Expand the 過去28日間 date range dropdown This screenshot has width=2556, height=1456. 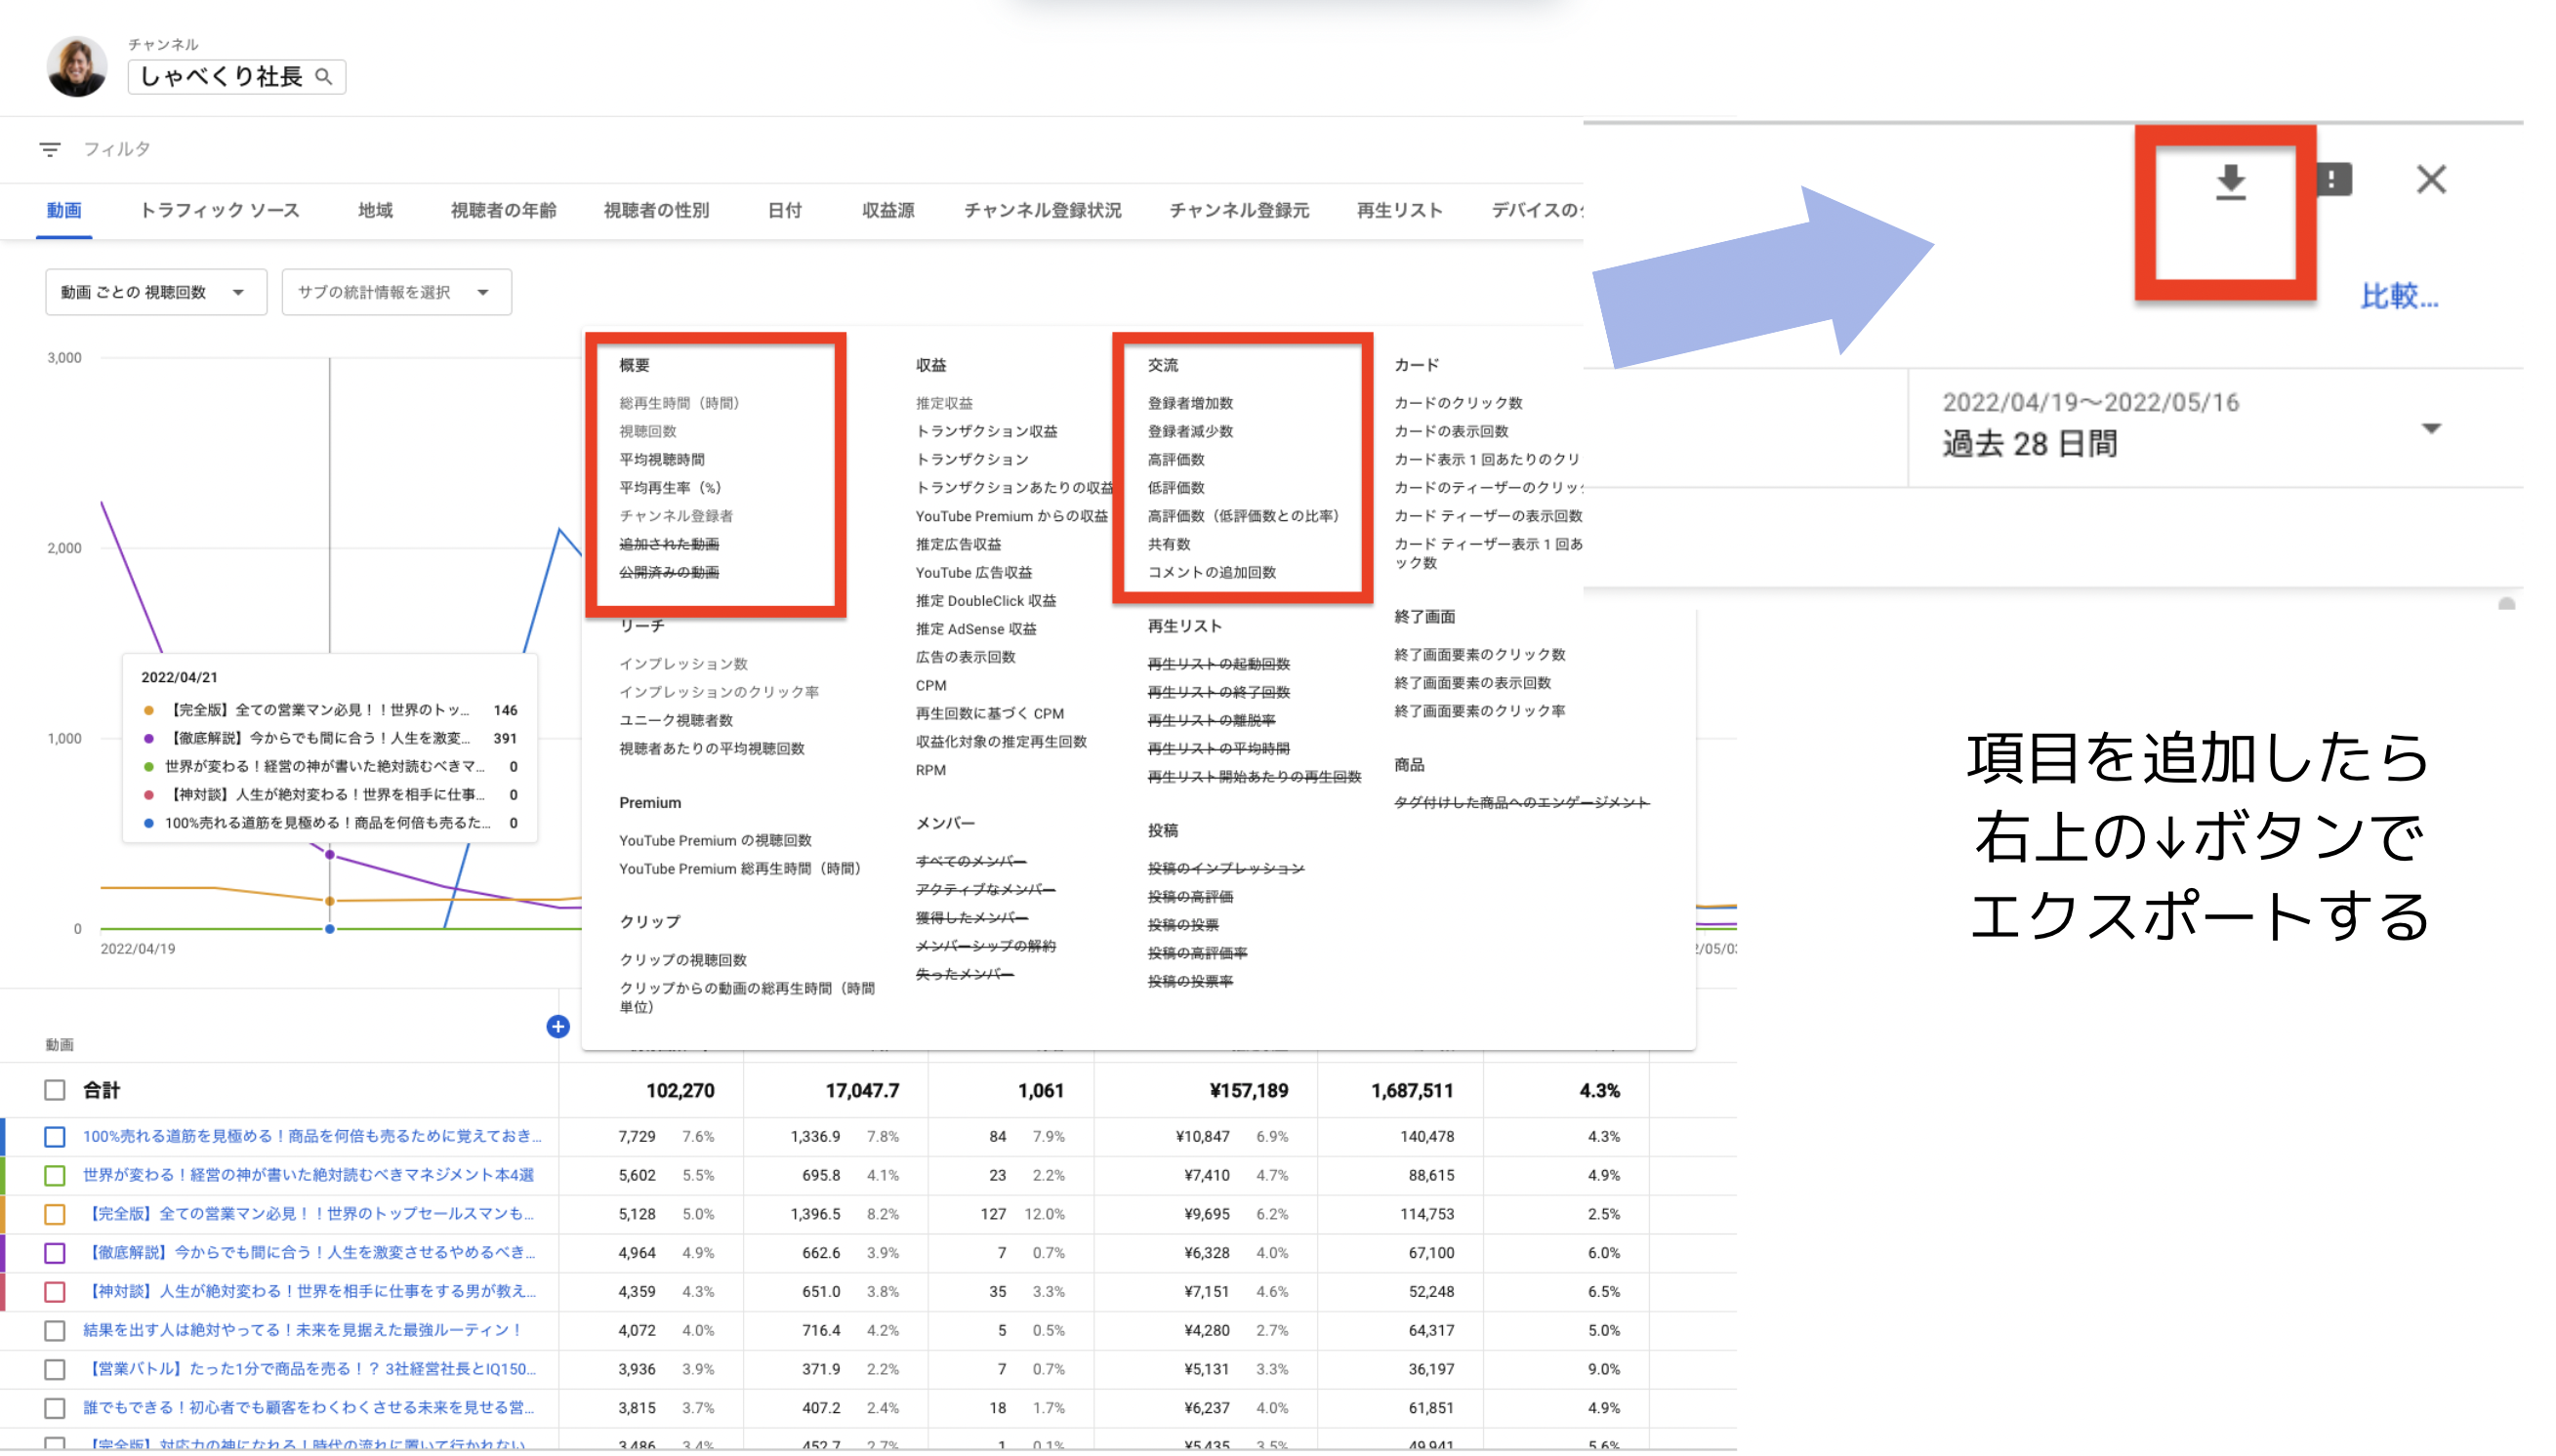point(2430,428)
